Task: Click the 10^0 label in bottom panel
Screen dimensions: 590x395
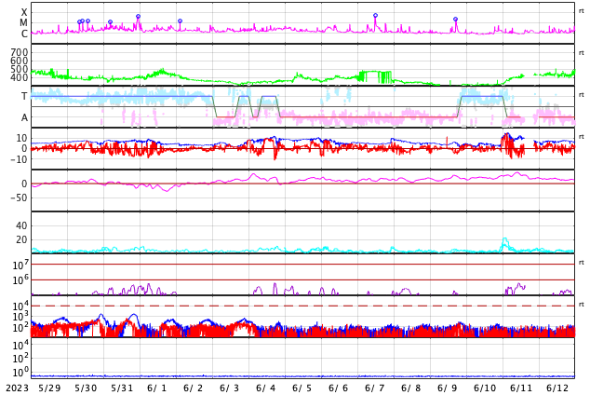Action: click(x=20, y=373)
